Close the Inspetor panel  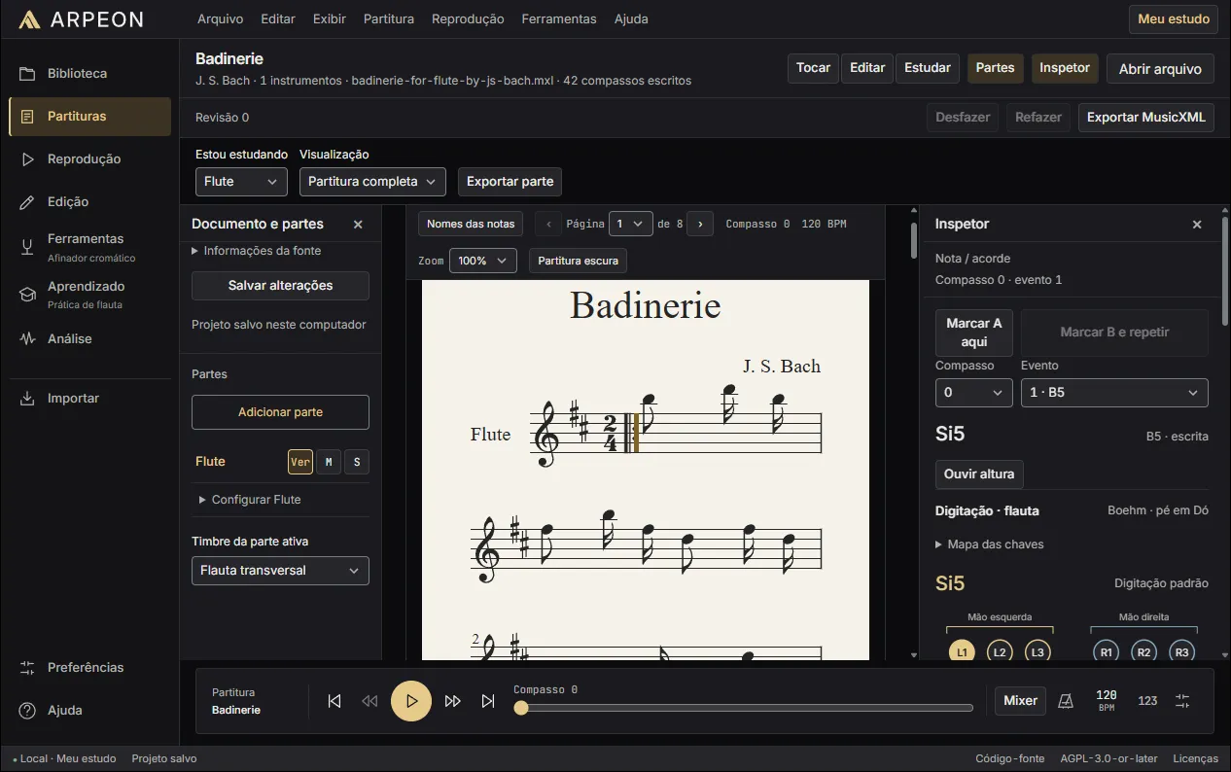pyautogui.click(x=1197, y=225)
